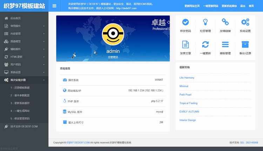This screenshot has height=151, width=263.
Task: Click 更新系统缓存 in top bar
Action: point(229,6)
